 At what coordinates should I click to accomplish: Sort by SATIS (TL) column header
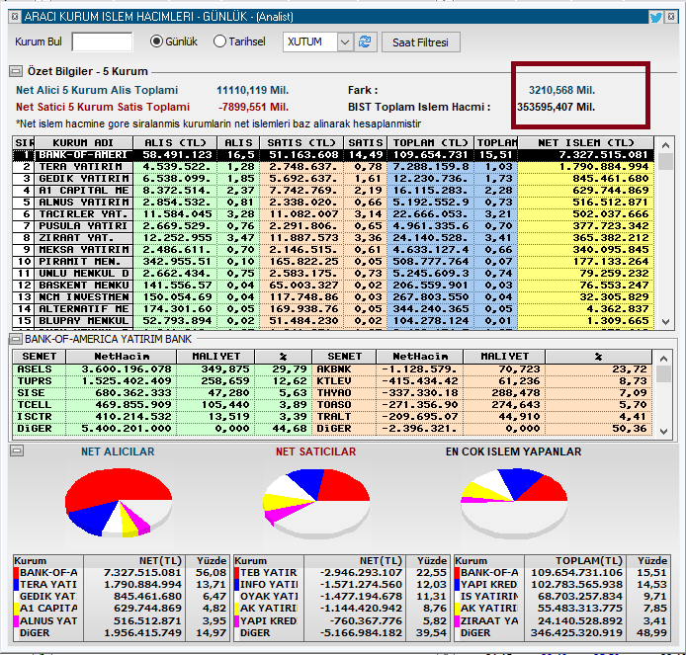click(301, 143)
